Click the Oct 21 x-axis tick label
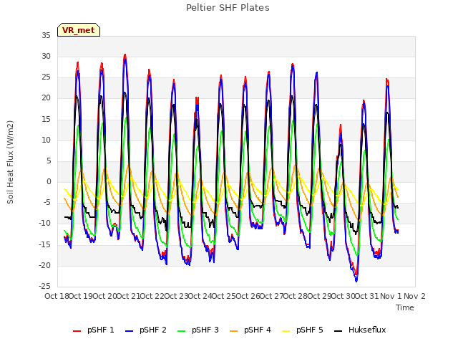The image size is (458, 344). click(129, 296)
